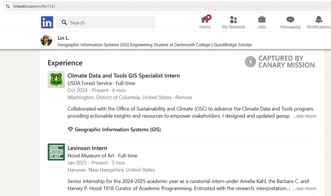
Task: Open the Notifications bell nav item
Action: click(x=319, y=22)
